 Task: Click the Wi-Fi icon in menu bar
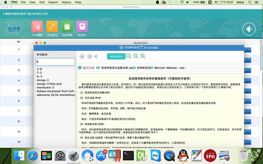182,2
